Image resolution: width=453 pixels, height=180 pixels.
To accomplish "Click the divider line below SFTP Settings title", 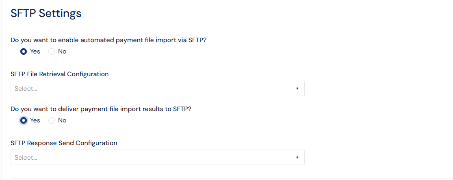I will [232, 27].
